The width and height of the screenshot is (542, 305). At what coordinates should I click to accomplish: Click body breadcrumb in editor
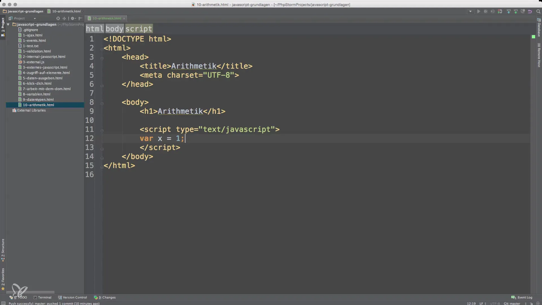tap(114, 29)
